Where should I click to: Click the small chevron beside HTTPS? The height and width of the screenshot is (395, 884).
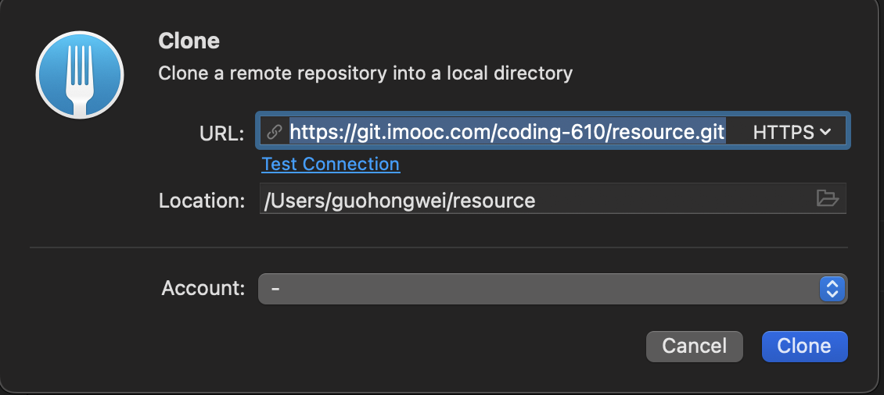click(x=825, y=132)
